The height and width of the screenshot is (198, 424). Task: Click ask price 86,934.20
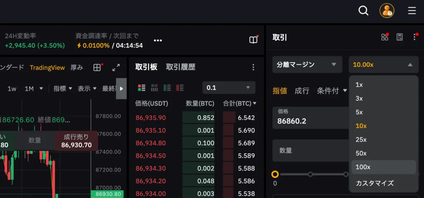(151, 181)
